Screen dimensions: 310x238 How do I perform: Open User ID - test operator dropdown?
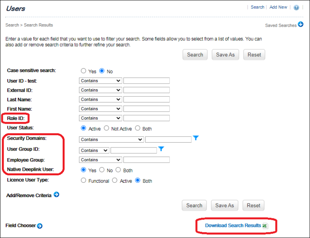pos(100,81)
